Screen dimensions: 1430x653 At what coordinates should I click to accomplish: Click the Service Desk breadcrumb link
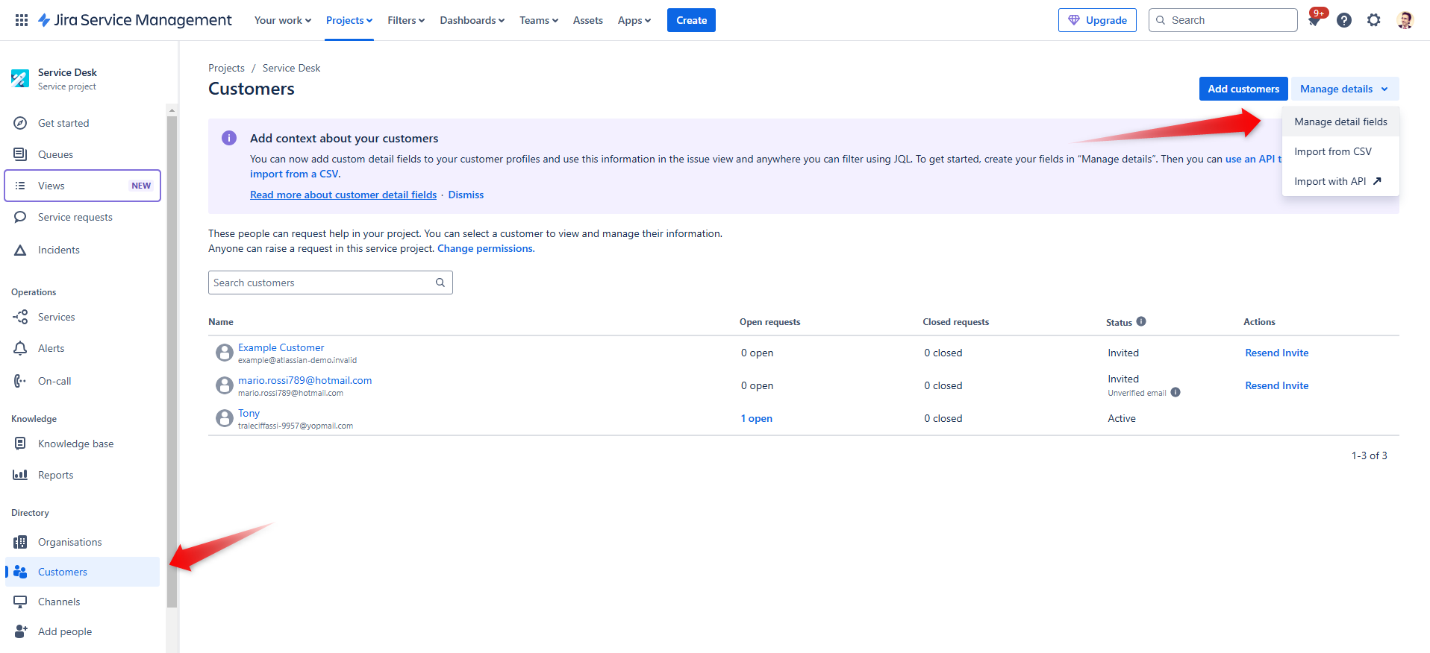click(x=291, y=68)
